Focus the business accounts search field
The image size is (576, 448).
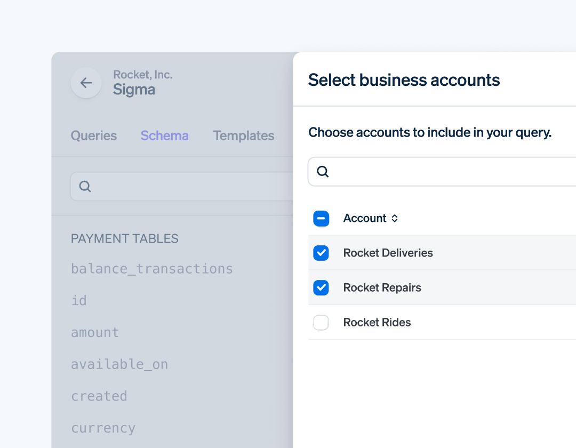click(442, 172)
